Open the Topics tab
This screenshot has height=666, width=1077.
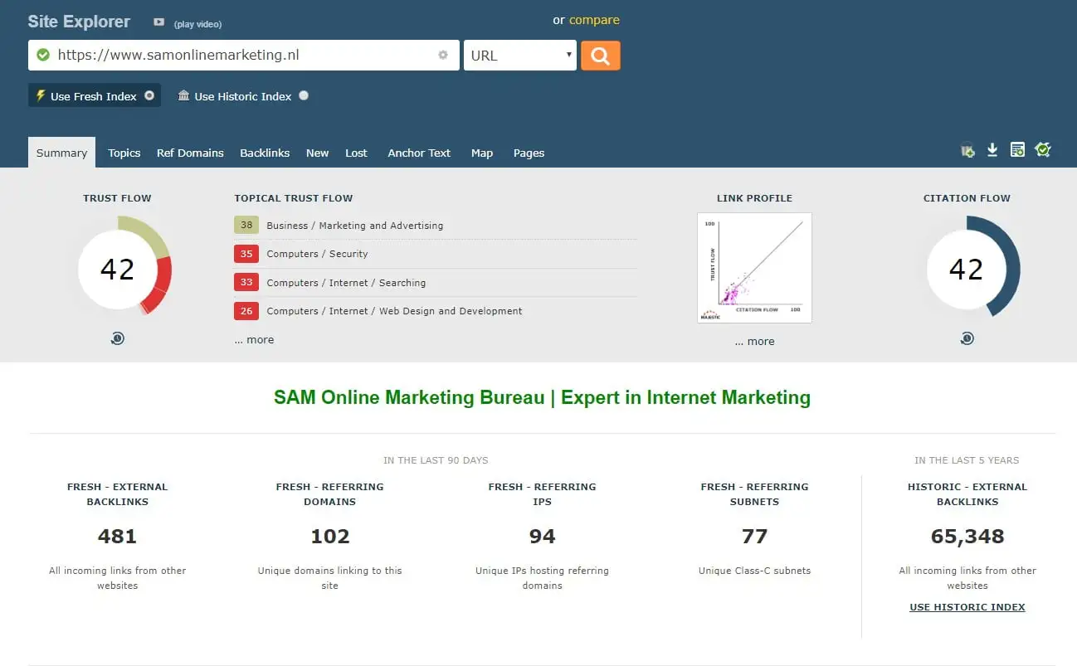point(124,153)
